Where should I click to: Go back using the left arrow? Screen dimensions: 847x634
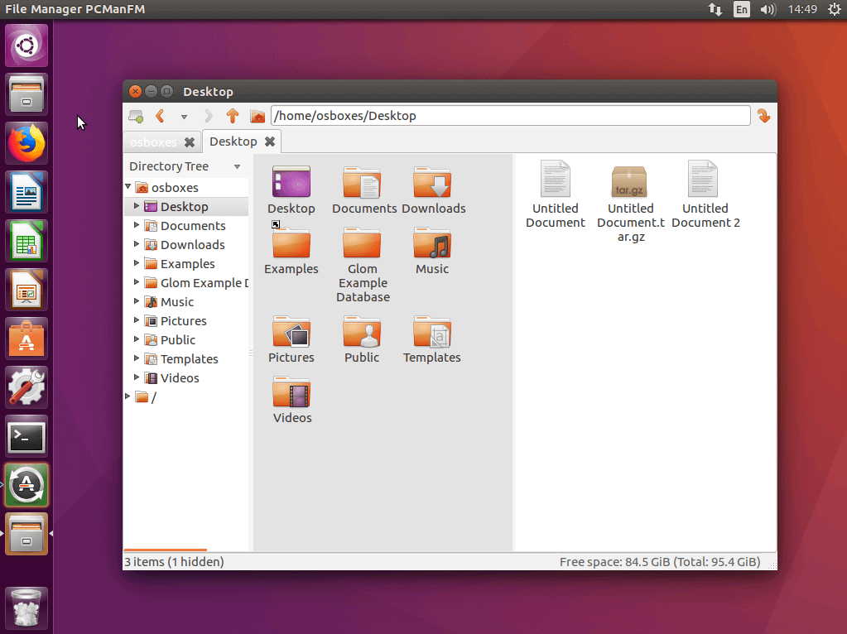pyautogui.click(x=160, y=116)
